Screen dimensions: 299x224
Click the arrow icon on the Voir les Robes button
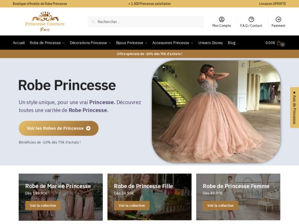[x=88, y=128]
